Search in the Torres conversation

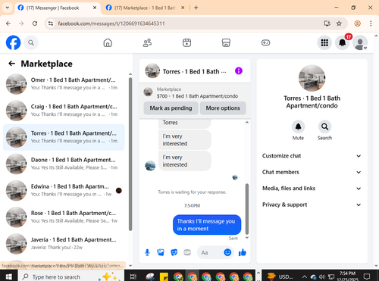(324, 126)
